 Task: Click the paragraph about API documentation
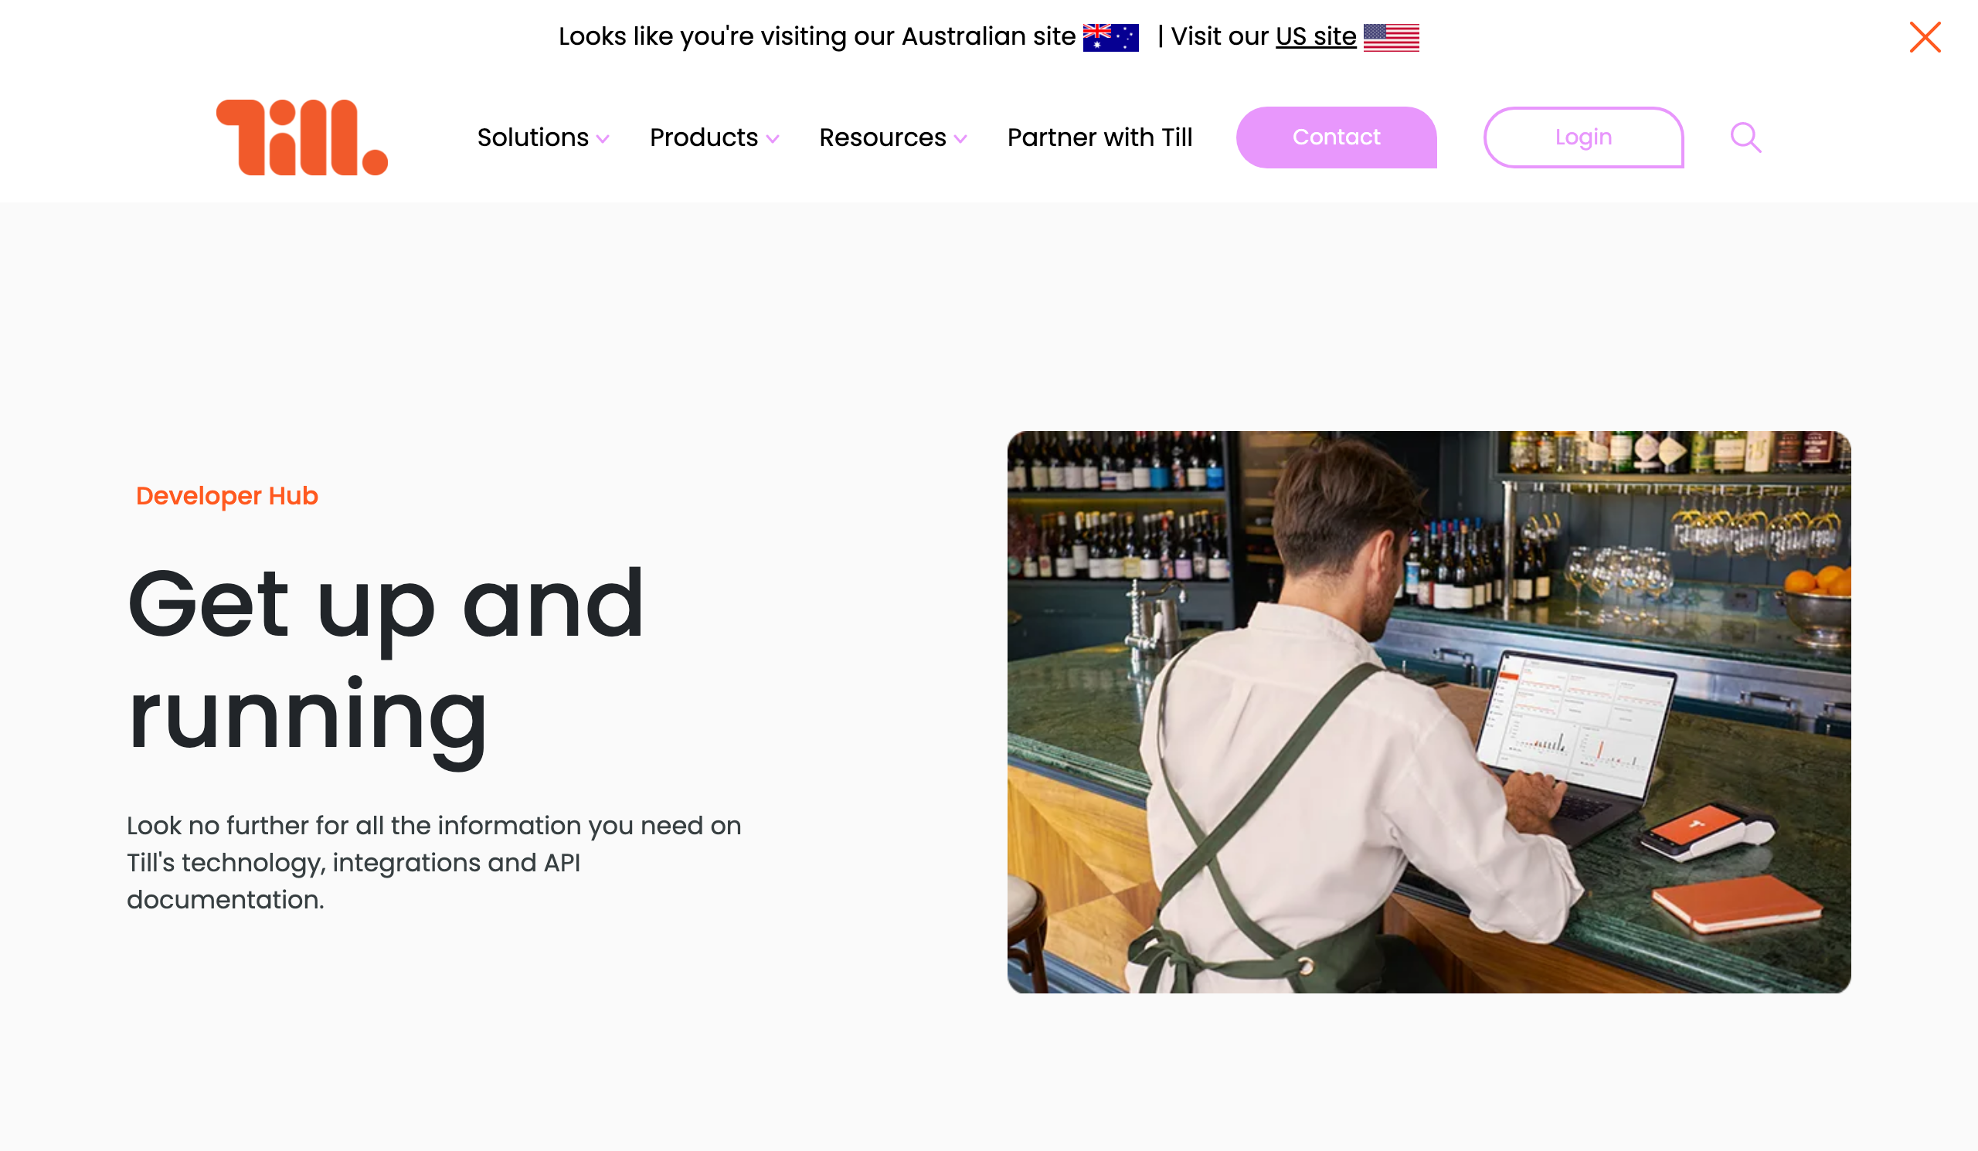(x=434, y=862)
